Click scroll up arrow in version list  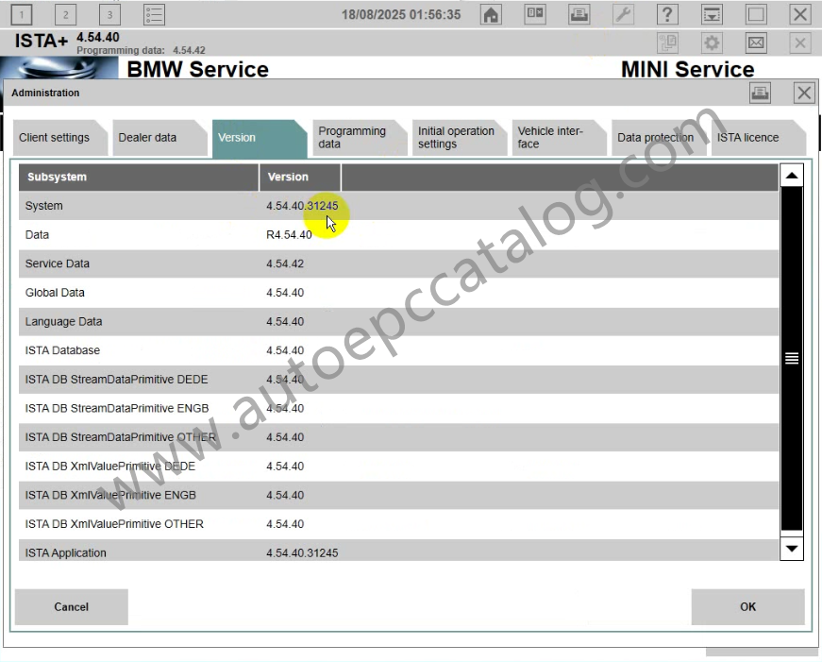point(792,176)
